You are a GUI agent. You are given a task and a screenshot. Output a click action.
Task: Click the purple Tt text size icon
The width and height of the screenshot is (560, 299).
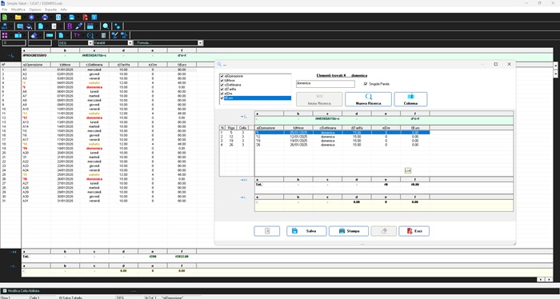(x=77, y=35)
